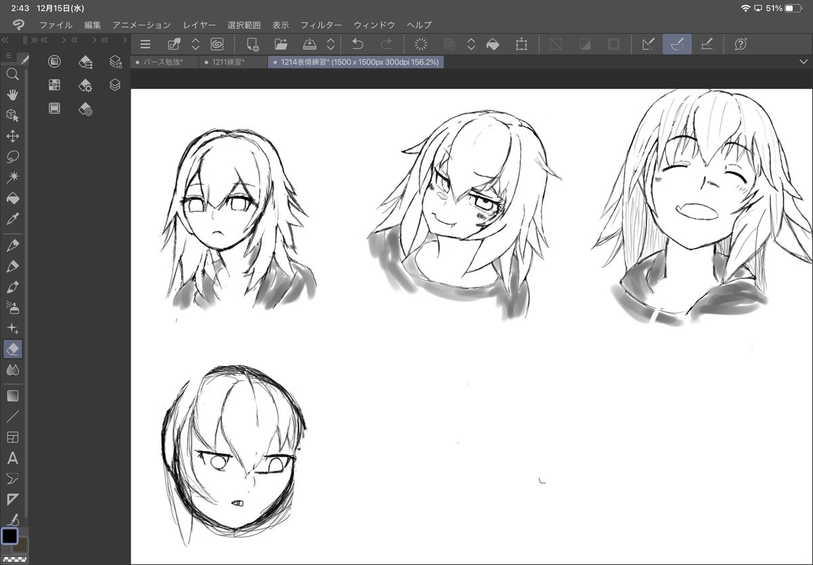Open the Layers stack panel icon
This screenshot has height=565, width=813.
pyautogui.click(x=115, y=85)
